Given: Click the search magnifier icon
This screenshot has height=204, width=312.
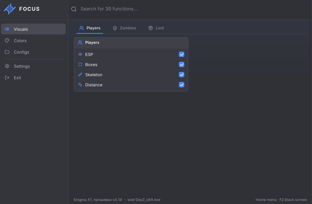Looking at the screenshot, I should click(x=74, y=9).
